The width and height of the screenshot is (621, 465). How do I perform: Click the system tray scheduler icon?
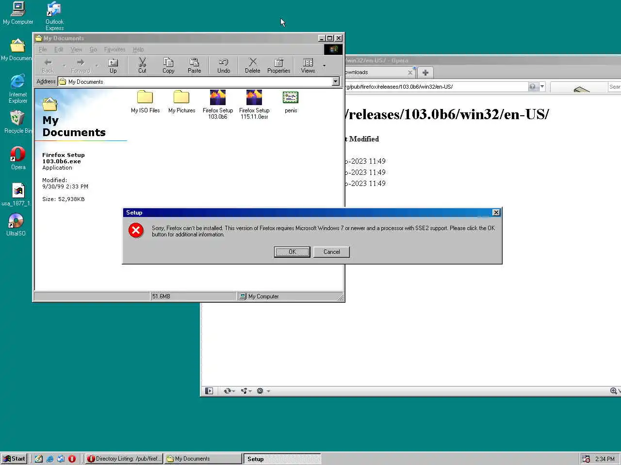586,459
